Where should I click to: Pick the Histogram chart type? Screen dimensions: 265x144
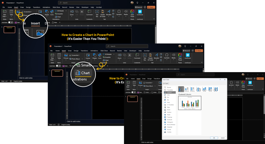tap(170, 122)
